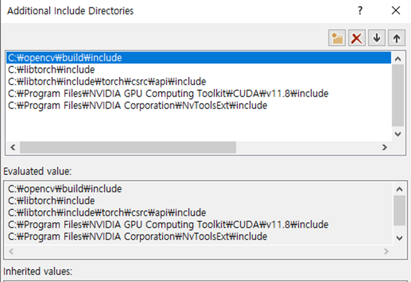Open help with the question mark icon
Screen dimensions: 411x282
(x=360, y=11)
